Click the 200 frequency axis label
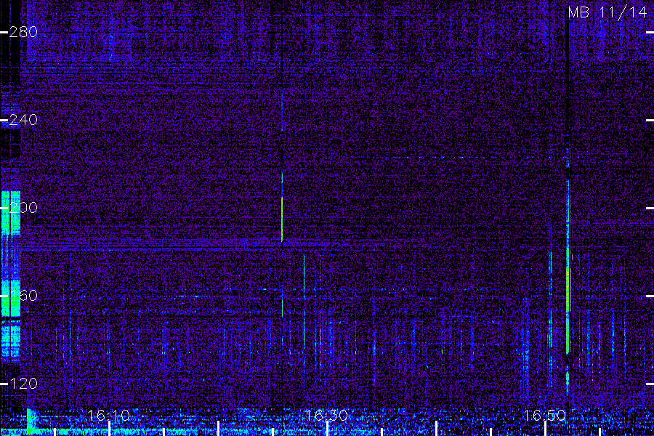This screenshot has height=436, width=654. [23, 208]
